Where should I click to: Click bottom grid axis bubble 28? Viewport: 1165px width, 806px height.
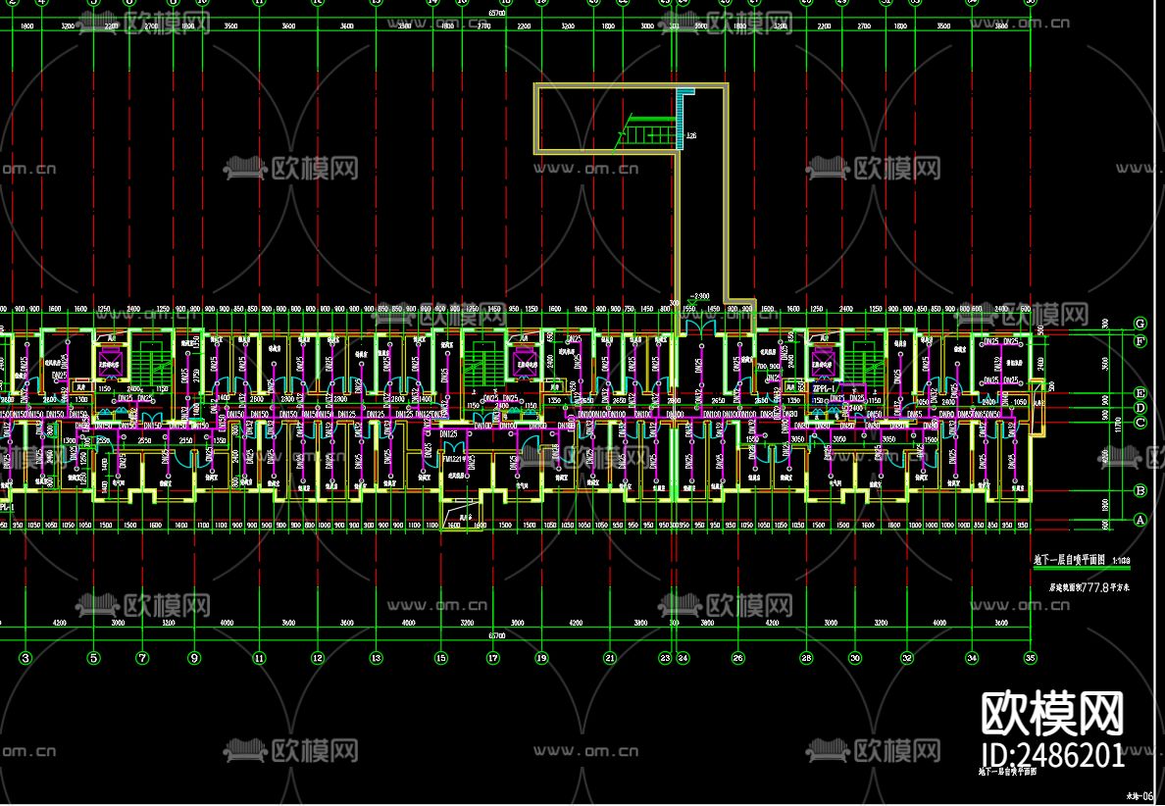pyautogui.click(x=806, y=658)
